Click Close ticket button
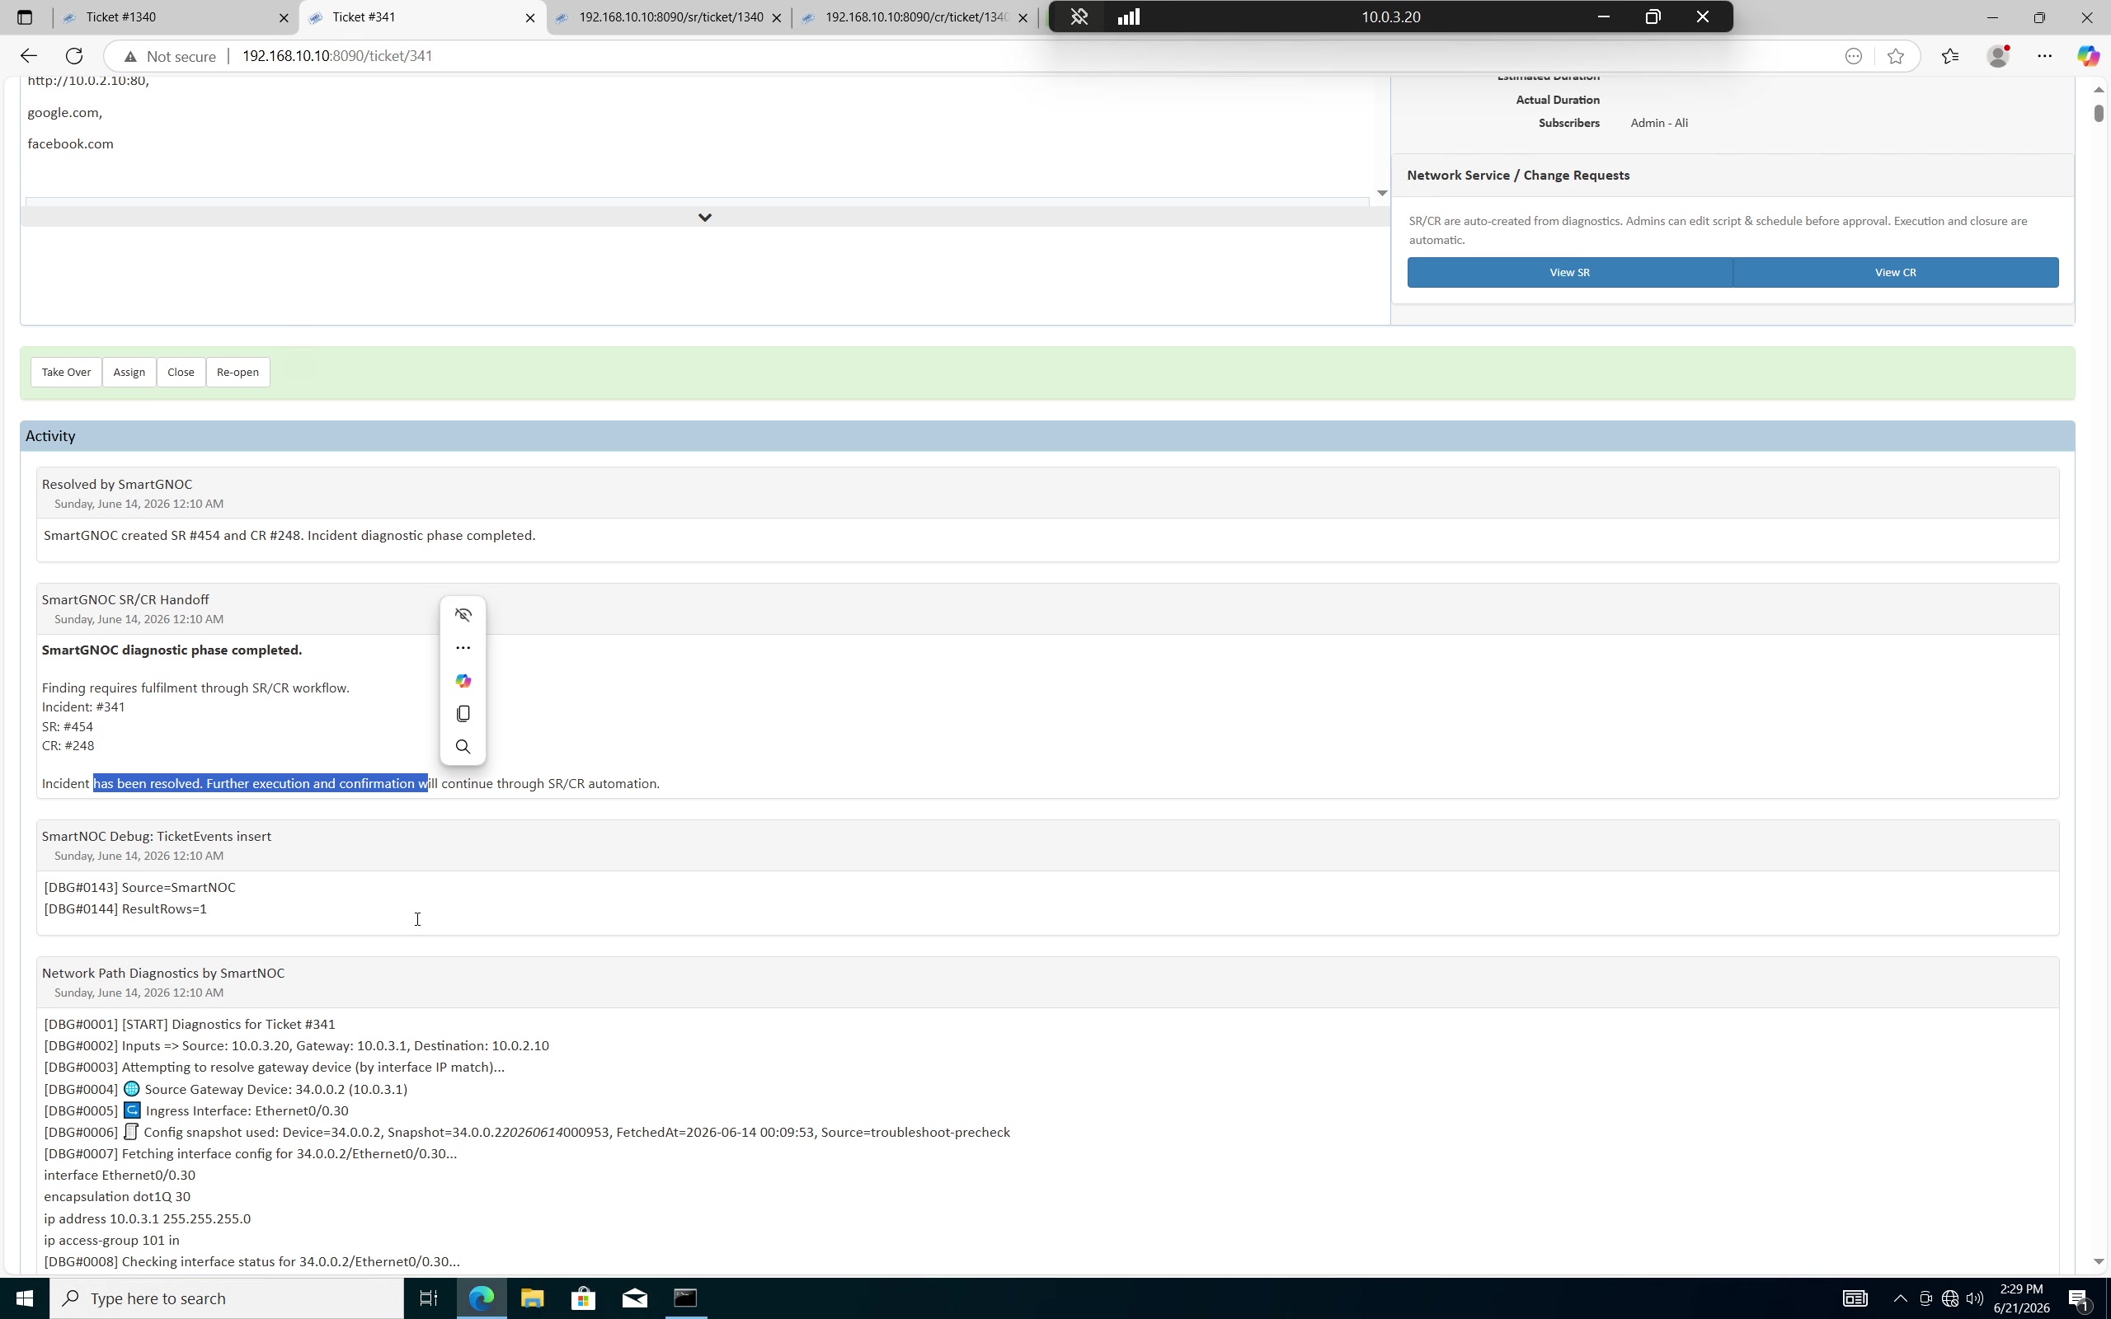Image resolution: width=2111 pixels, height=1319 pixels. (181, 372)
